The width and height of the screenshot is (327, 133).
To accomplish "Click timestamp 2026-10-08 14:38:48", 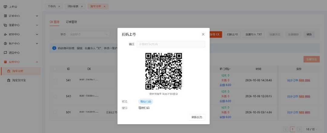I will point(258,80).
